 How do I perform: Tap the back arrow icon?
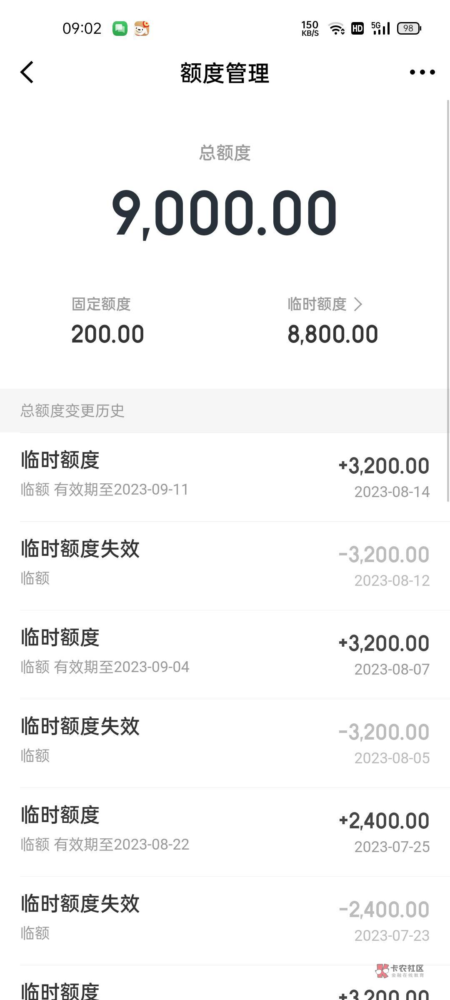point(27,72)
